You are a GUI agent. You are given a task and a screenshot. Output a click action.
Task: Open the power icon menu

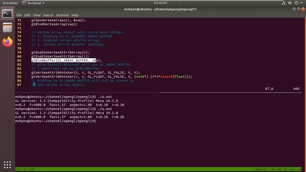tap(296, 3)
